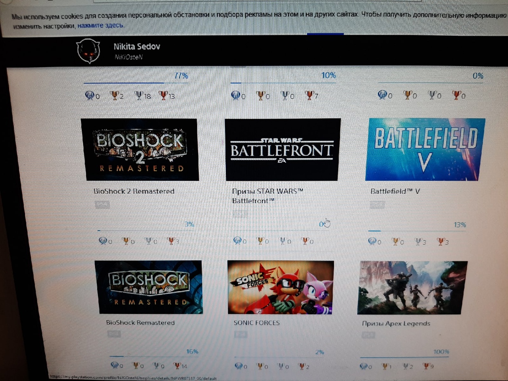Viewport: 508px width, 381px height.
Task: Open 'Призы Apex Legends' title link
Action: point(396,323)
